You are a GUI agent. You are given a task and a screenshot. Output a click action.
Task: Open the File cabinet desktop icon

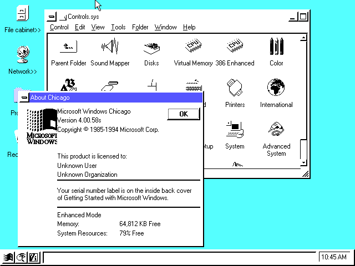pyautogui.click(x=23, y=14)
